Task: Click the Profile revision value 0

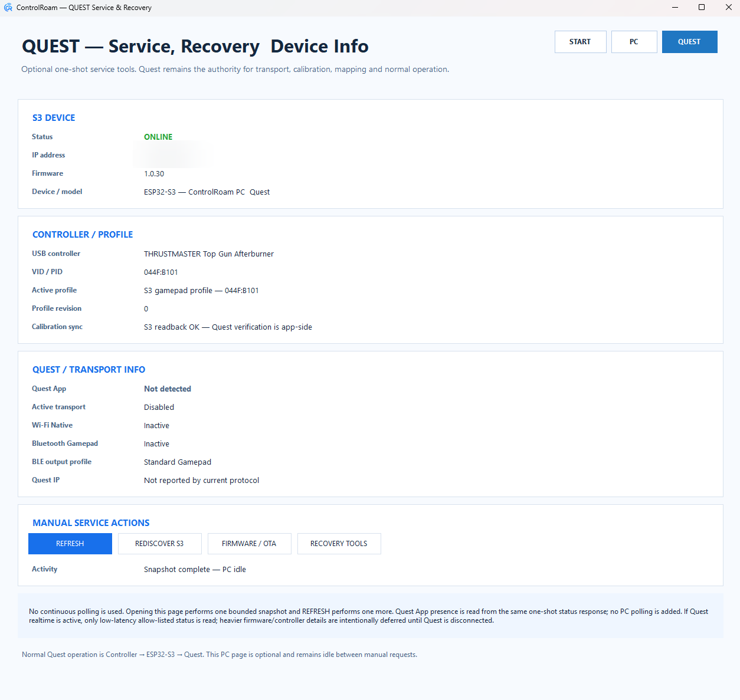Action: (146, 309)
